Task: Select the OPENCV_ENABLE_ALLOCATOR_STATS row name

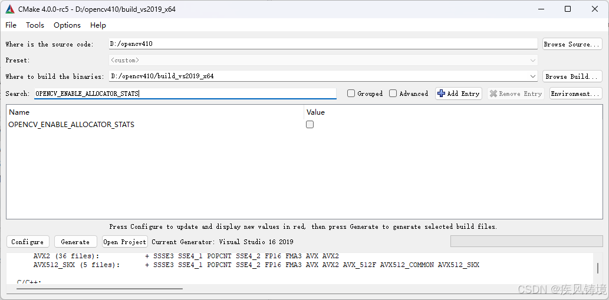Action: (x=71, y=125)
